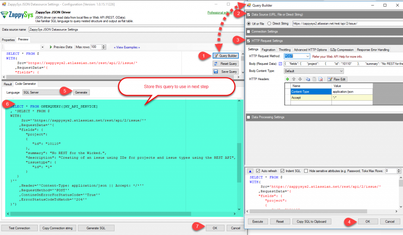Open the dropdown left of Preview Data

43,47
